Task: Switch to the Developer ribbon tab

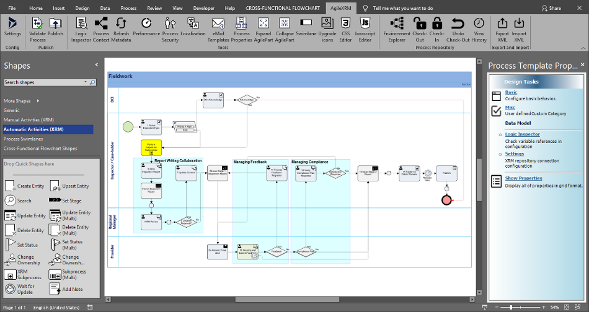Action: (x=203, y=8)
